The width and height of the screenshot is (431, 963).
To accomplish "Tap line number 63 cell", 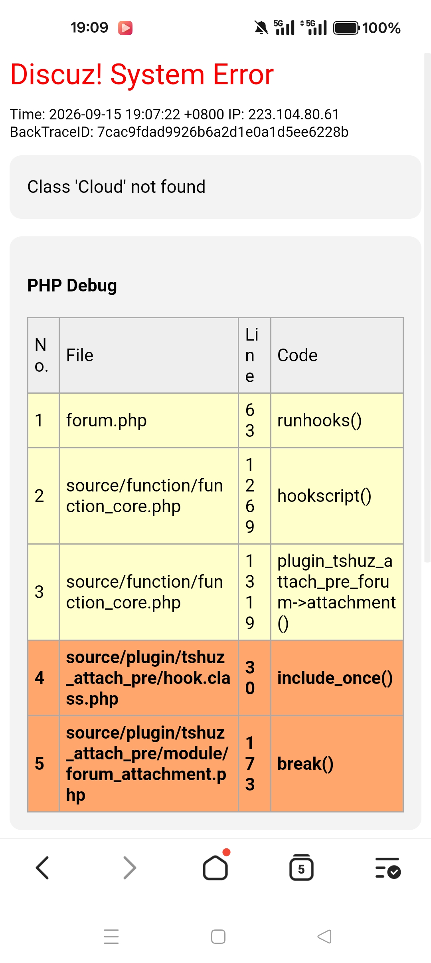I will coord(255,420).
